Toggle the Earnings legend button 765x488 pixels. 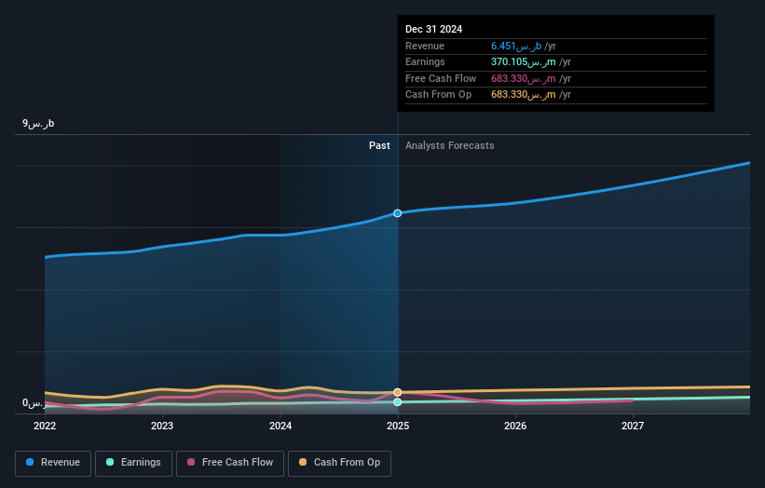133,463
